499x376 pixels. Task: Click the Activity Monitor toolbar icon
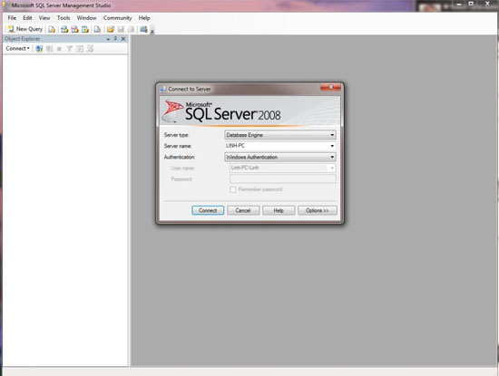pyautogui.click(x=144, y=30)
